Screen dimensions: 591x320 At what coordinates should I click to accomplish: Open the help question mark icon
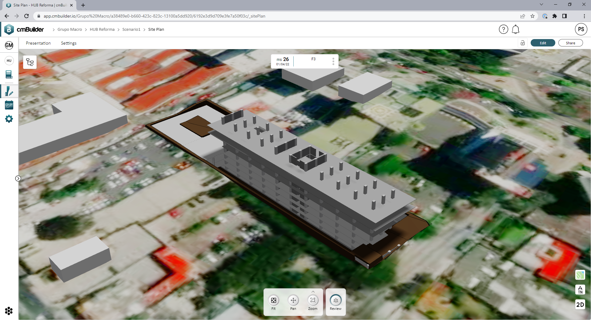[503, 30]
